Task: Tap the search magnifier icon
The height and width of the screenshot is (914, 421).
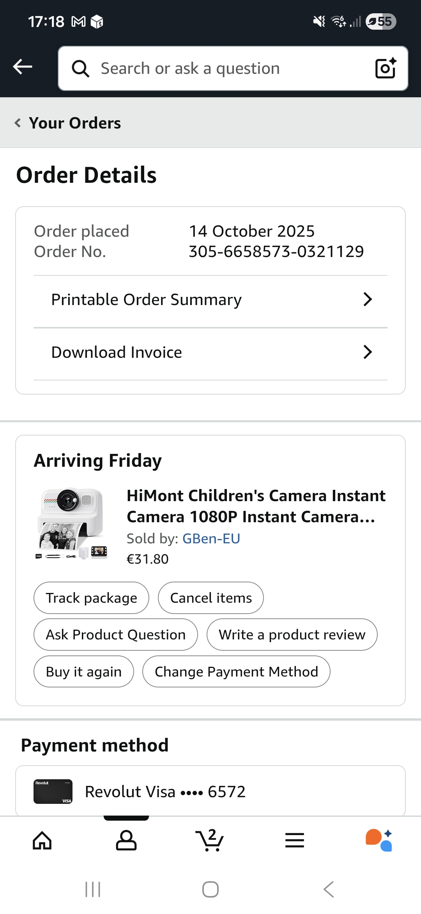Action: 81,69
